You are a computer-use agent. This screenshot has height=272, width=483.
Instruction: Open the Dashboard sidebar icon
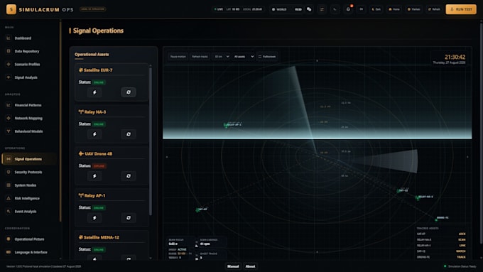pyautogui.click(x=9, y=38)
